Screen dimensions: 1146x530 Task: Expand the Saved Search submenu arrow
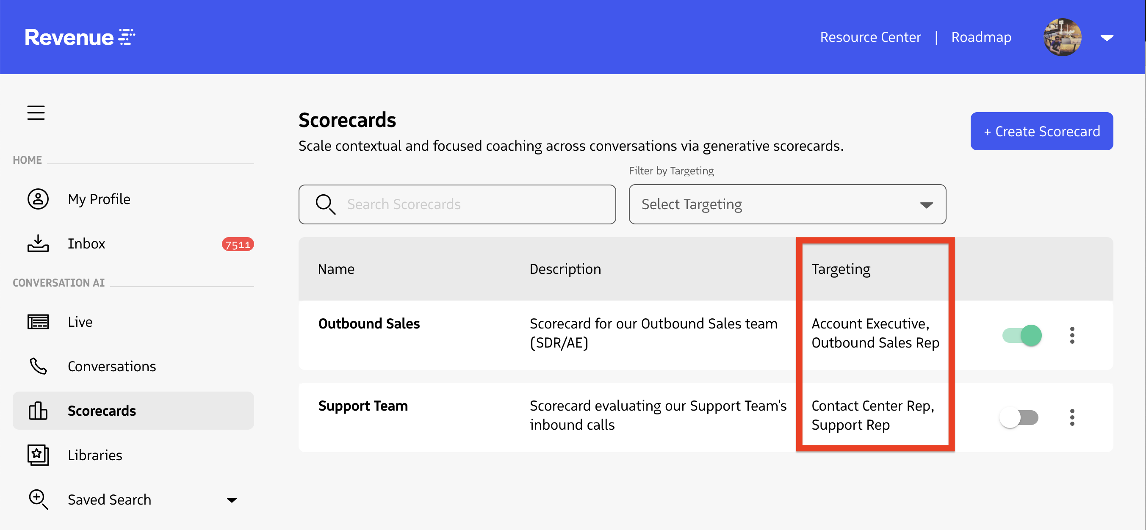231,500
